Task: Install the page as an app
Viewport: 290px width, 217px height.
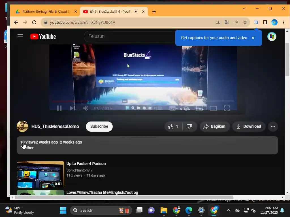Action: click(218, 22)
